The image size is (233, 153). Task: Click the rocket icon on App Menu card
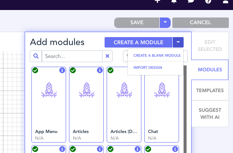click(x=49, y=90)
